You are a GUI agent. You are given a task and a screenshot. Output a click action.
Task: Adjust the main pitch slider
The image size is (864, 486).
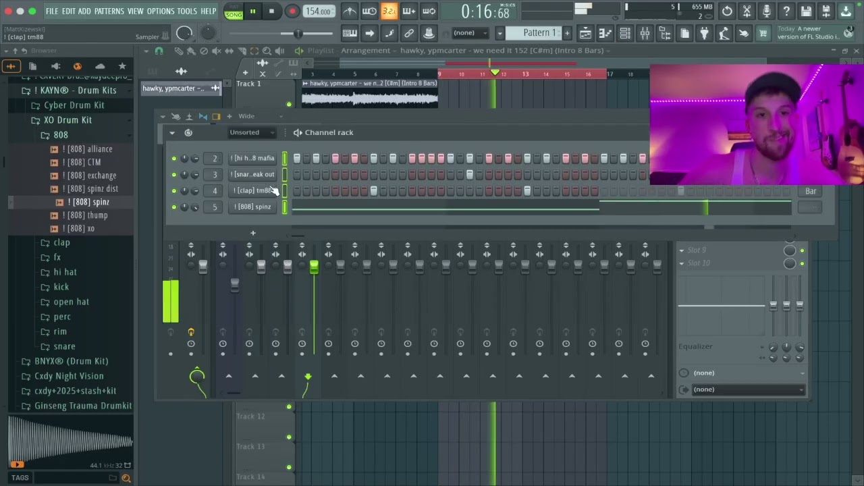(297, 34)
